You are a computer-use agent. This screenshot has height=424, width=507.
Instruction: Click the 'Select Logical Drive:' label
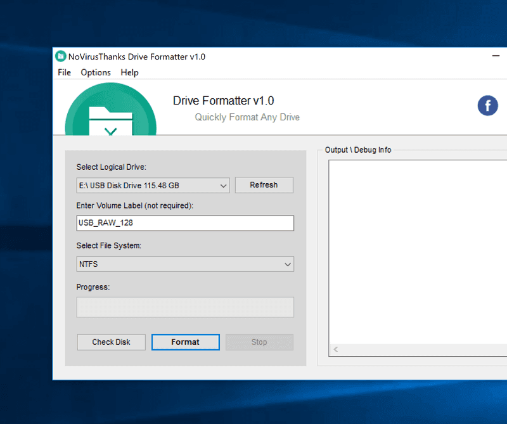coord(112,167)
